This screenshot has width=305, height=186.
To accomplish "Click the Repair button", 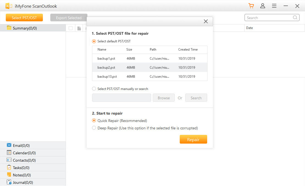I will tap(193, 139).
